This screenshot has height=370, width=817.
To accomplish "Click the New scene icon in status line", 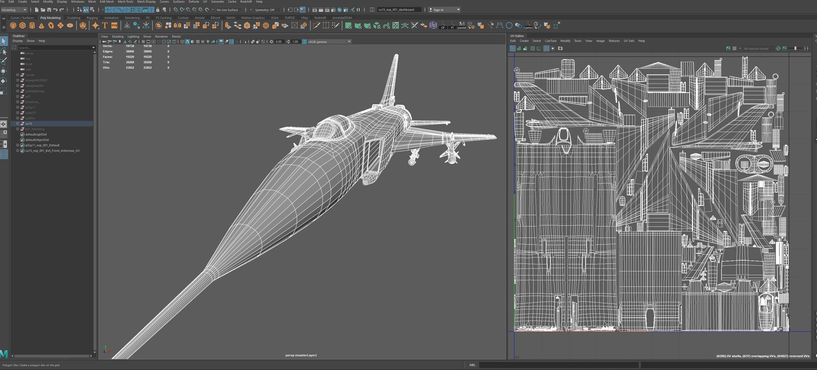I will point(37,10).
